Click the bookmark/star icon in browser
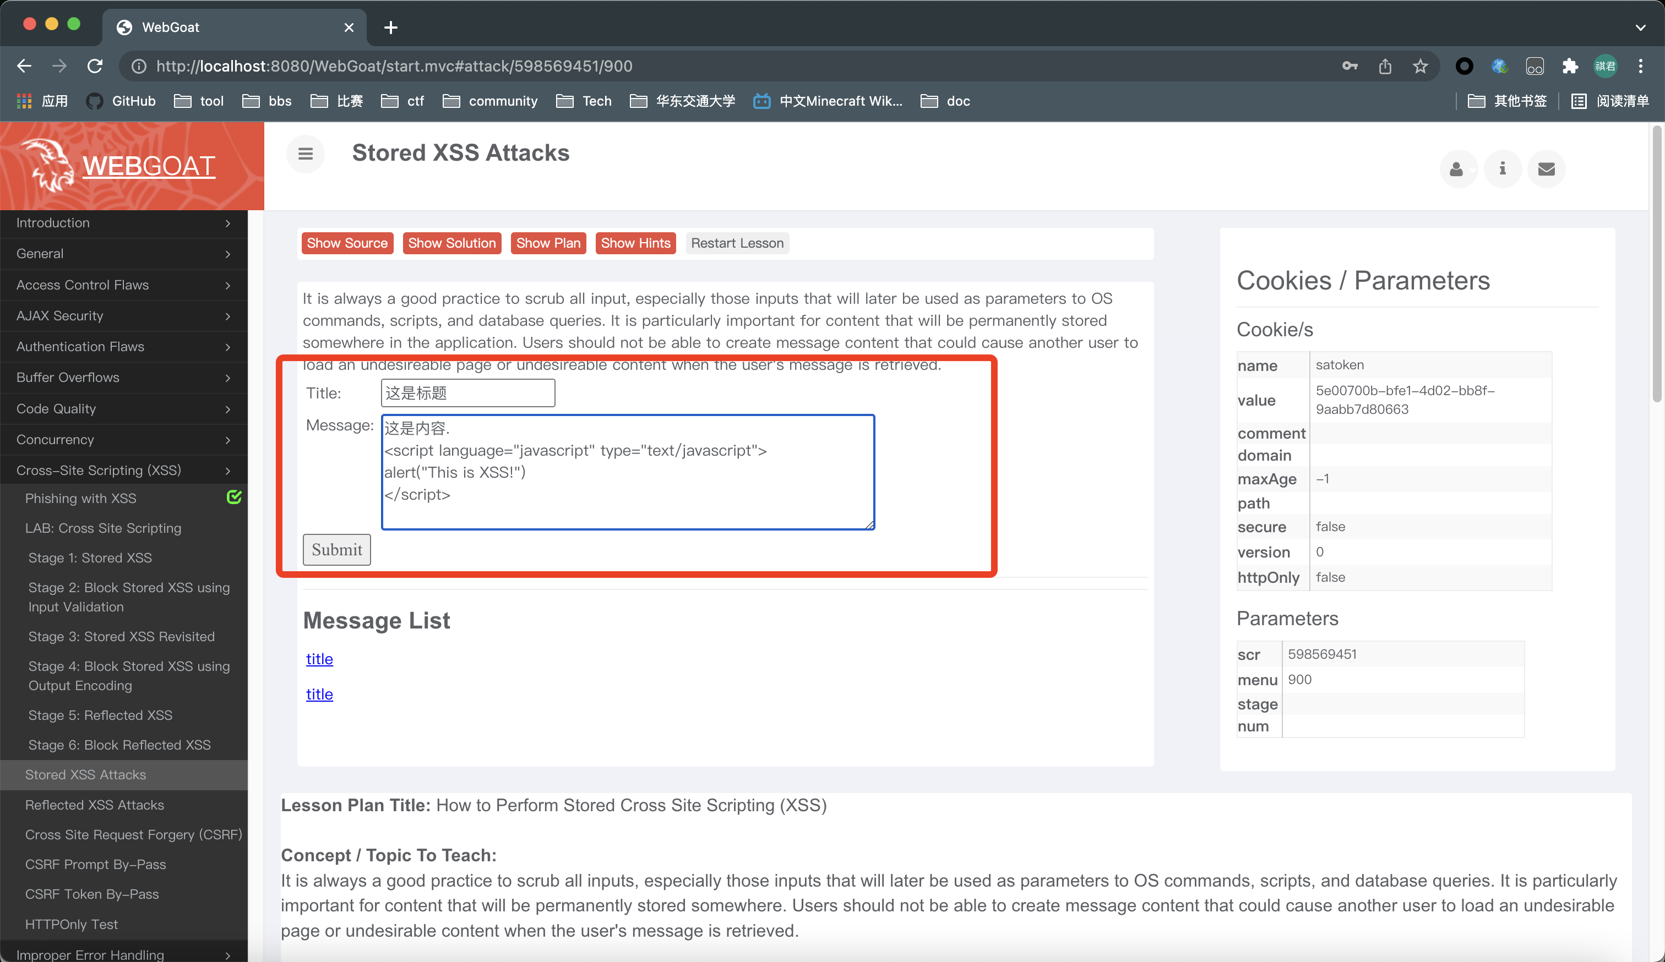The image size is (1665, 962). tap(1421, 65)
